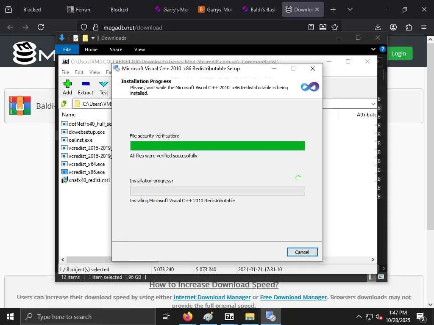434x325 pixels.
Task: Open the Free Download Manager link
Action: pos(293,297)
